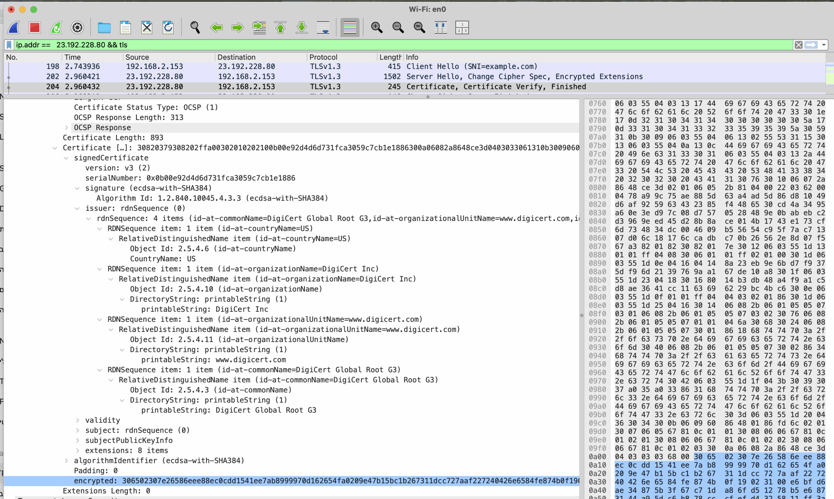Open capture options gear icon
Viewport: 834px width, 499px height.
pos(77,27)
